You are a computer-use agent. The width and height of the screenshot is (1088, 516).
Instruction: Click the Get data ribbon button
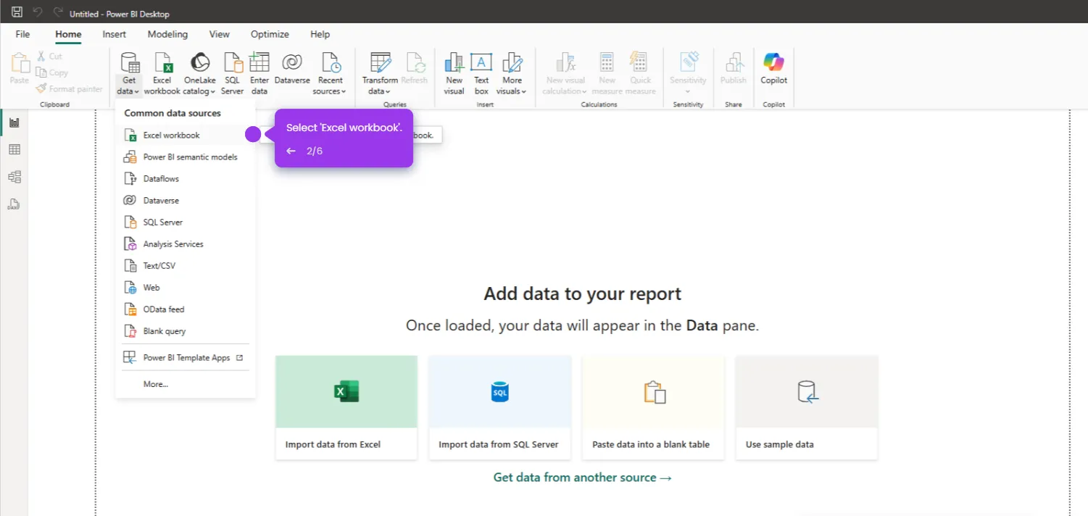129,74
